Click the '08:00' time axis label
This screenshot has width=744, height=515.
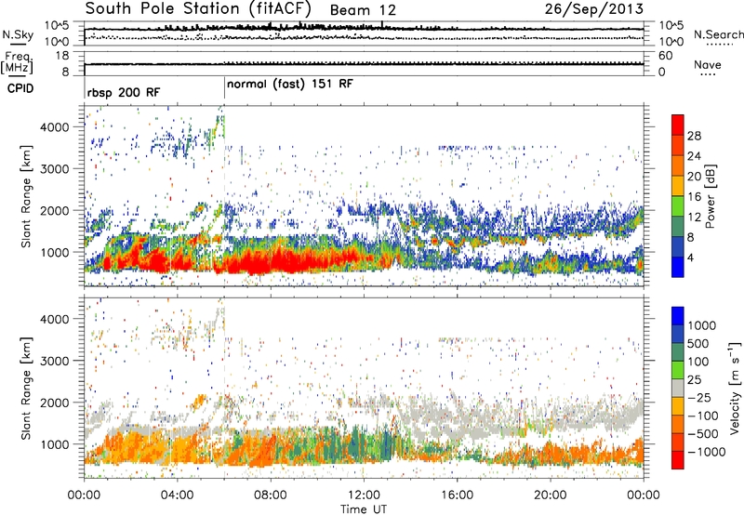pyautogui.click(x=271, y=495)
